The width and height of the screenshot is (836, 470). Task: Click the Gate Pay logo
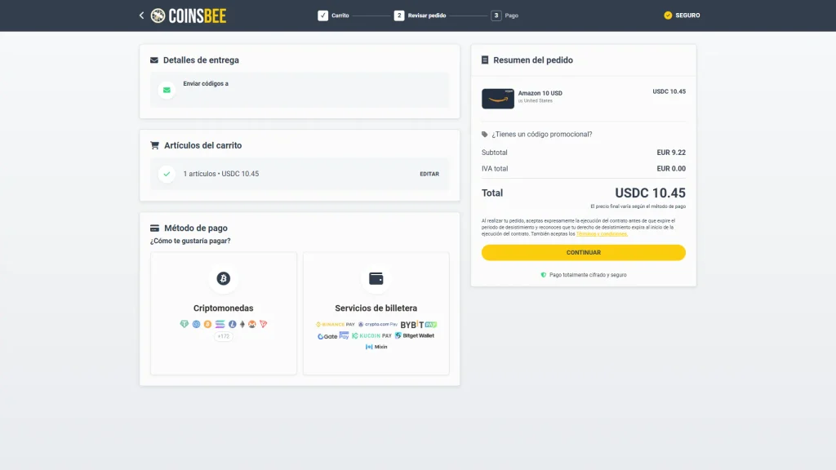(x=333, y=335)
